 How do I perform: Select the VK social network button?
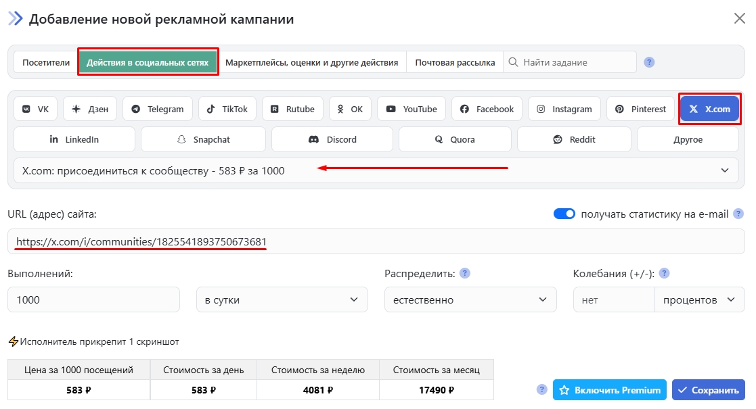pos(36,109)
